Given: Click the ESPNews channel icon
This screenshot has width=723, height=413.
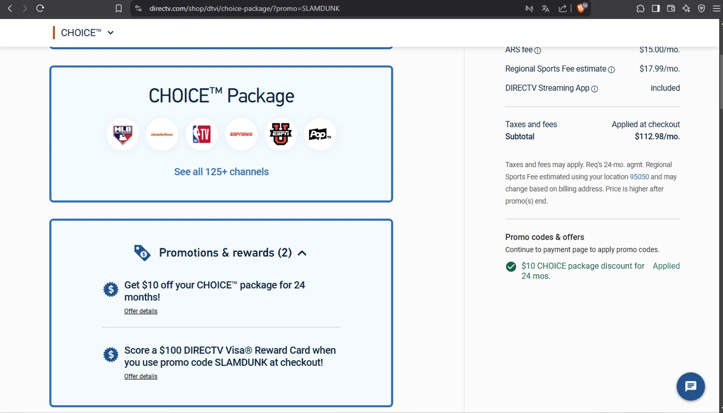Looking at the screenshot, I should coord(241,134).
